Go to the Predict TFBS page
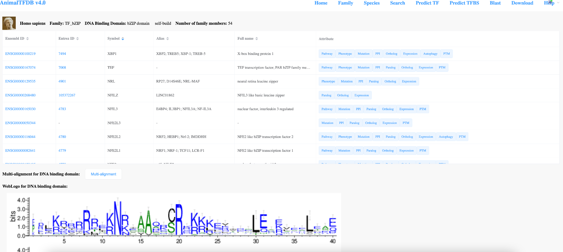 (x=464, y=3)
